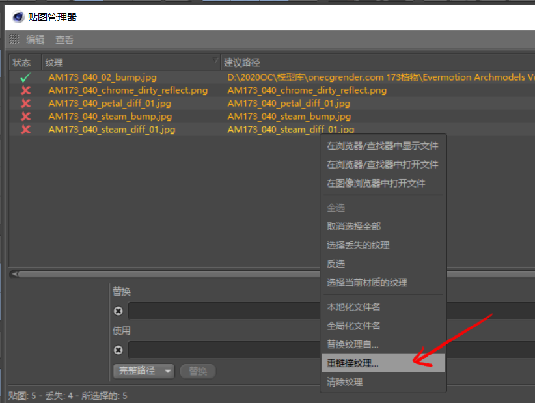Image resolution: width=535 pixels, height=403 pixels.
Task: Choose 全局化文件名 in context menu
Action: [x=383, y=326]
